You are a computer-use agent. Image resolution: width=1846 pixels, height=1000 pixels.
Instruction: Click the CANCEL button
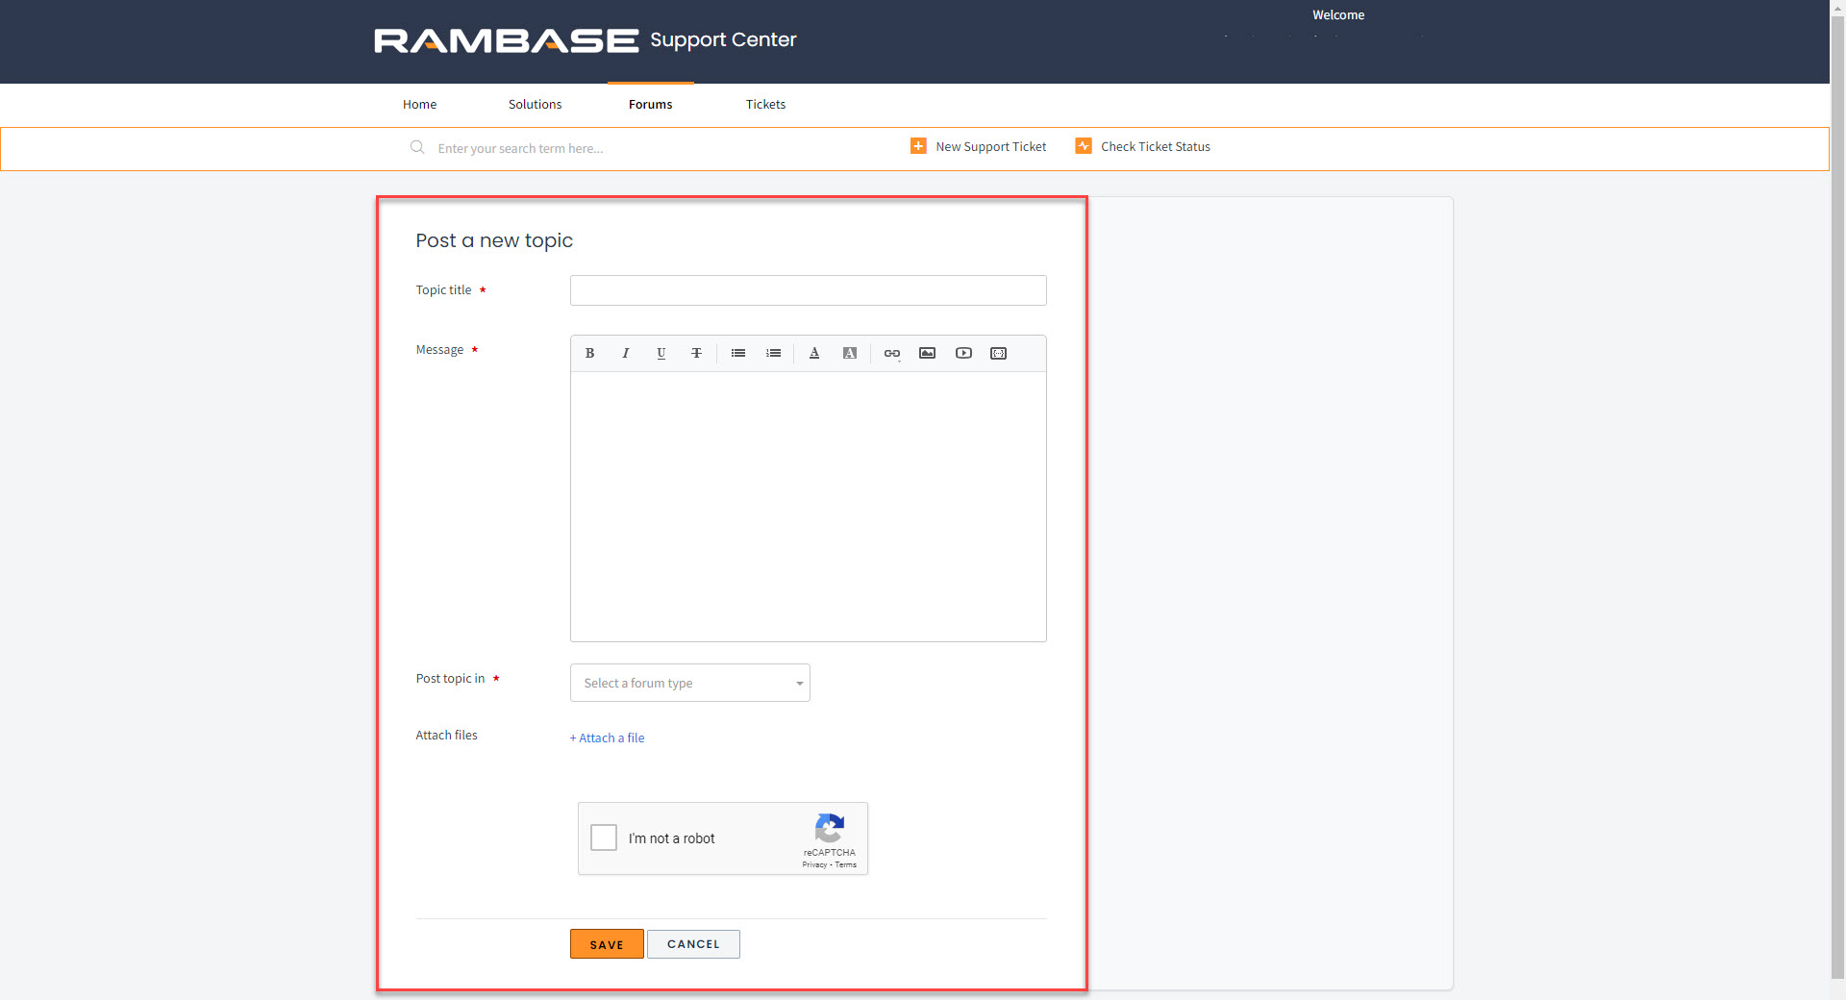click(x=692, y=944)
